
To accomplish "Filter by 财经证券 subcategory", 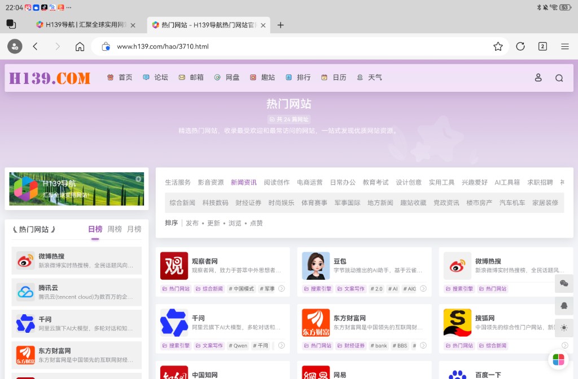I will coord(248,203).
